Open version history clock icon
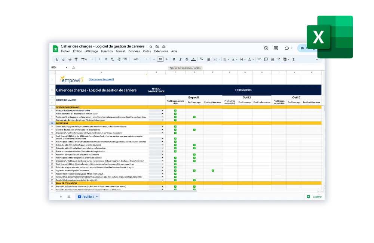The image size is (374, 243). (x=266, y=48)
